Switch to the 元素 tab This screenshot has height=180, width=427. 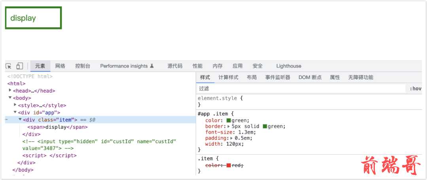point(40,66)
